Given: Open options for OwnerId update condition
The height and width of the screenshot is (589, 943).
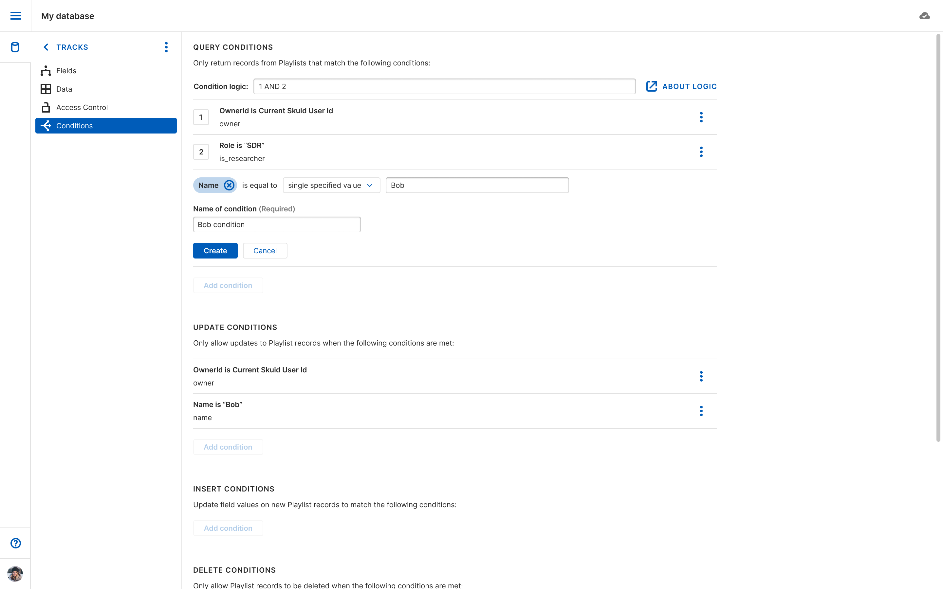Looking at the screenshot, I should 701,376.
